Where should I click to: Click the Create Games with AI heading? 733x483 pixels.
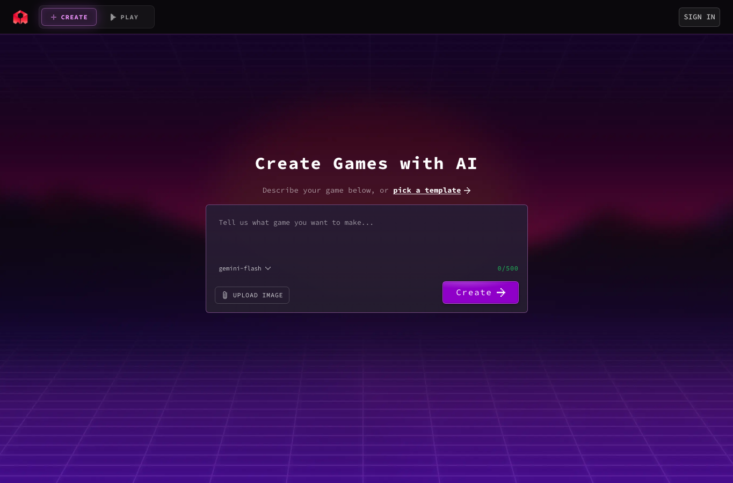pos(366,164)
